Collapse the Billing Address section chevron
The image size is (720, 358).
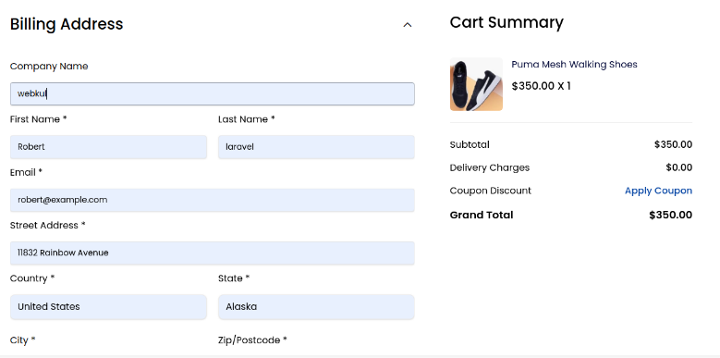tap(408, 25)
